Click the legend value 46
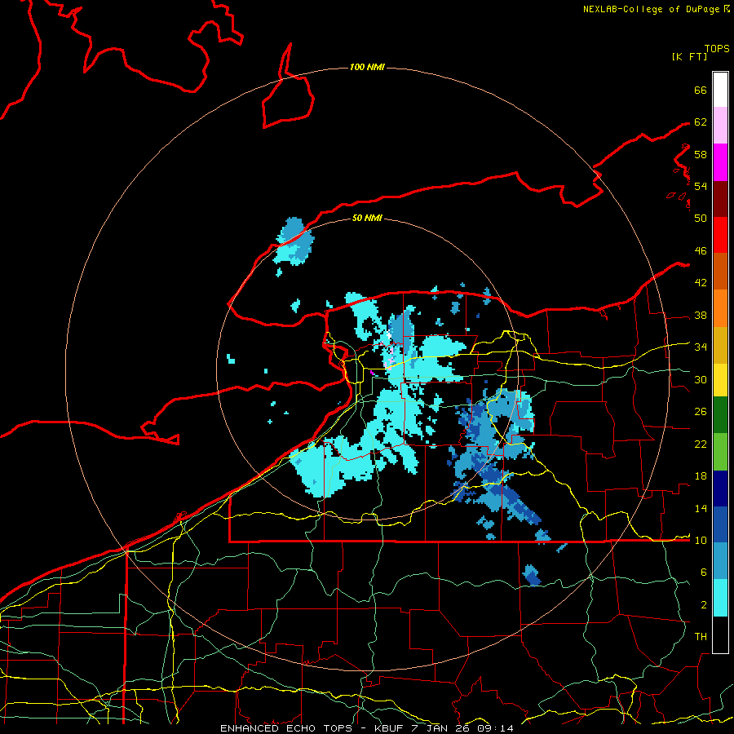 click(701, 251)
